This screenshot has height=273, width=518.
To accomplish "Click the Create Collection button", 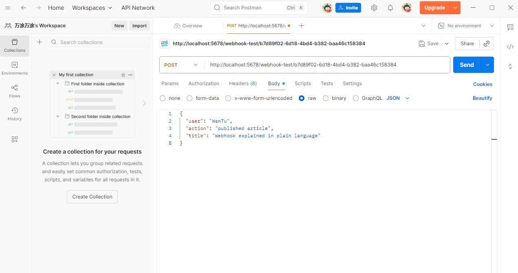I will coord(92,196).
